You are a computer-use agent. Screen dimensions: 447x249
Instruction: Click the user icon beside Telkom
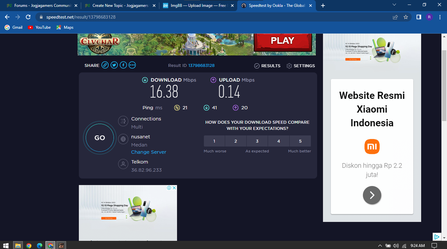(123, 164)
